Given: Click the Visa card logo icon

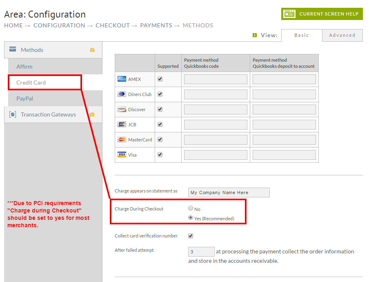Looking at the screenshot, I should [x=122, y=154].
